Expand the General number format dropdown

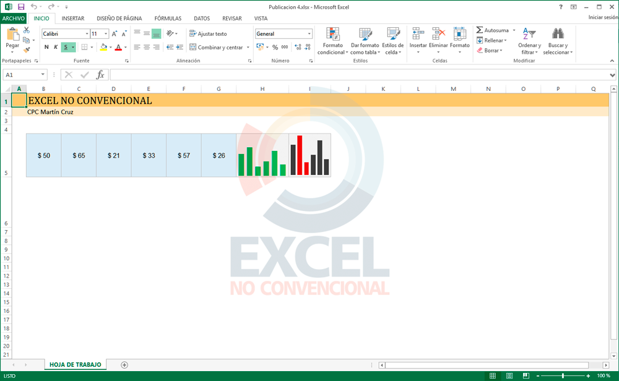309,34
